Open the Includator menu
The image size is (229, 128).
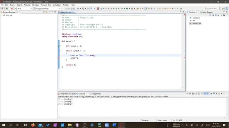pyautogui.click(x=57, y=5)
